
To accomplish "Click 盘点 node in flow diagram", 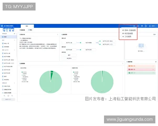I will [69, 55].
